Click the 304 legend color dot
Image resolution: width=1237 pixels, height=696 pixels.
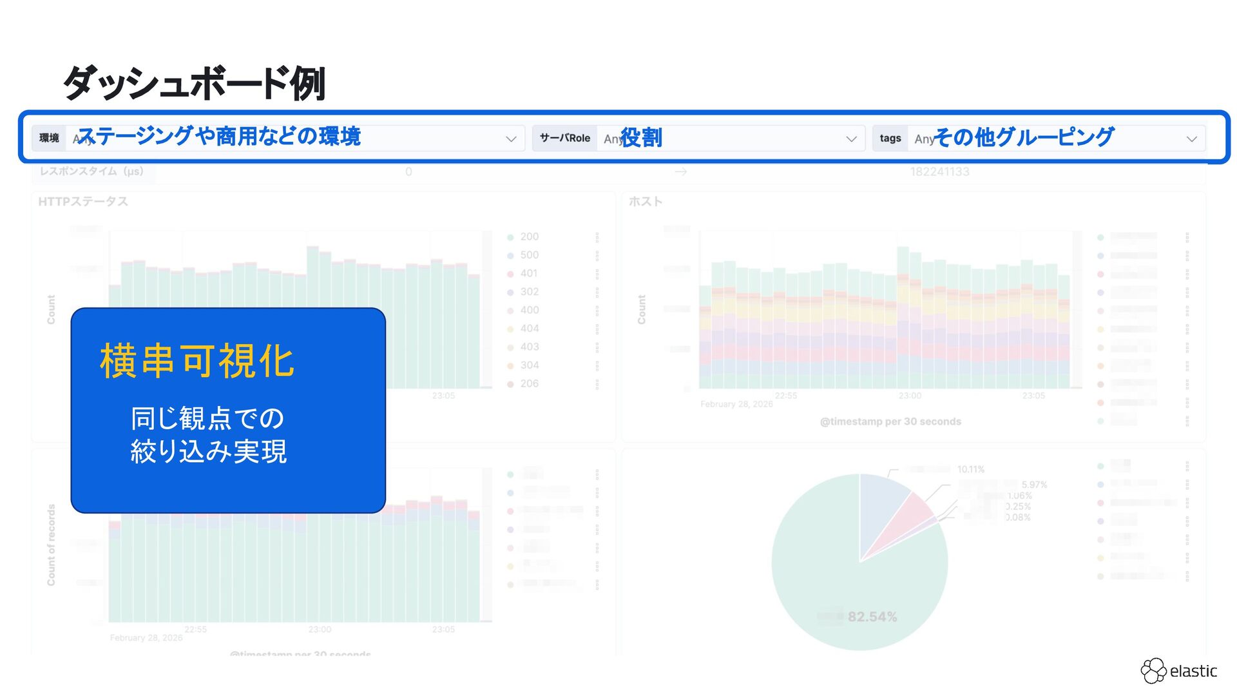510,366
